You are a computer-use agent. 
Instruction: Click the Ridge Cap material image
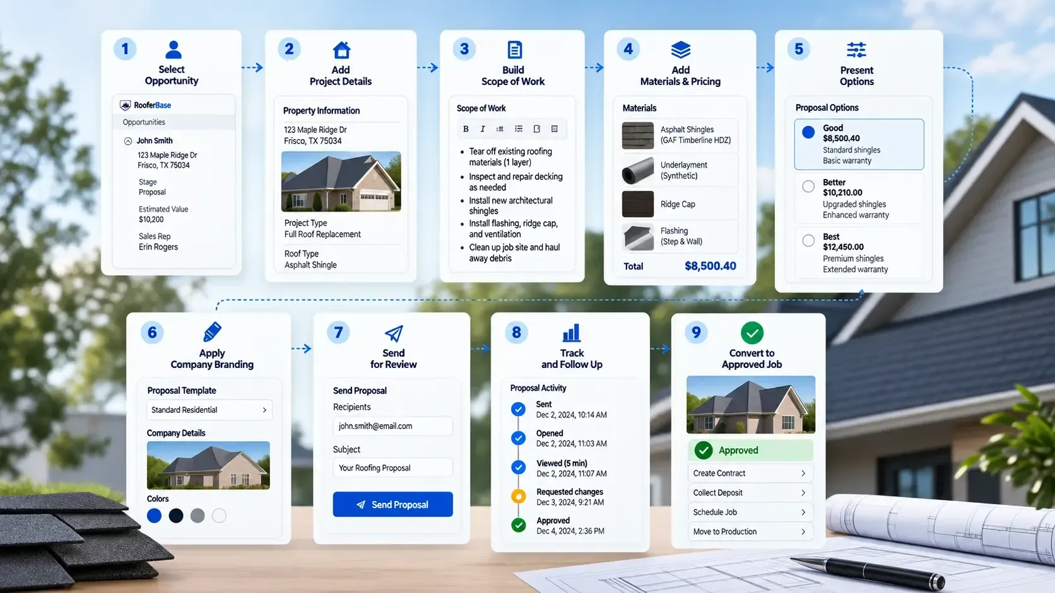(638, 204)
